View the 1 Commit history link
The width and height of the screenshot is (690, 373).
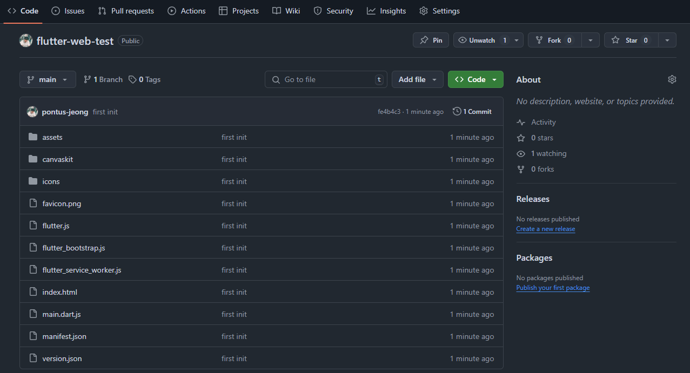point(472,112)
